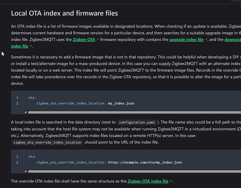
Task: Click scroll-left arrow in first code block
Action: [x=26, y=112]
